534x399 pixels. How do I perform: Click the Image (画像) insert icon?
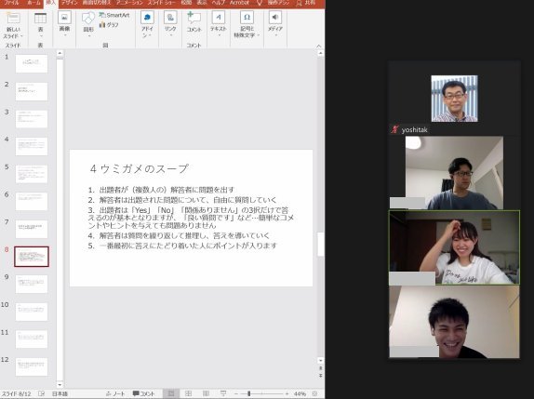[64, 18]
